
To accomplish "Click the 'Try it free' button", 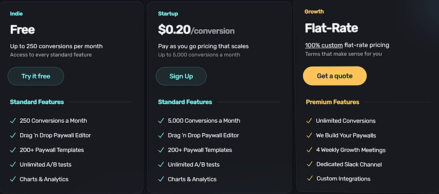I will (36, 76).
